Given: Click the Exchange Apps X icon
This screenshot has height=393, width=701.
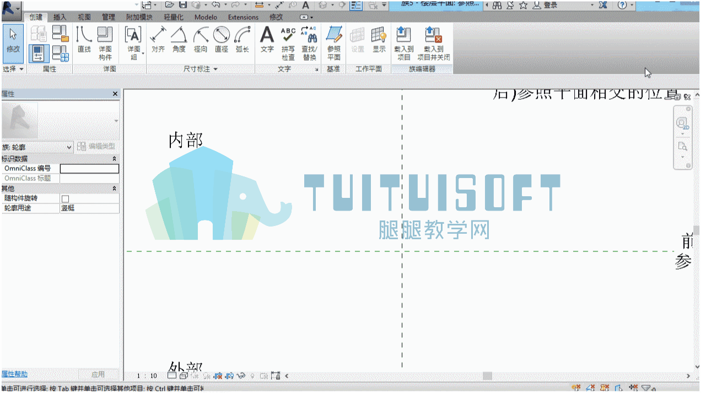Looking at the screenshot, I should pos(603,5).
